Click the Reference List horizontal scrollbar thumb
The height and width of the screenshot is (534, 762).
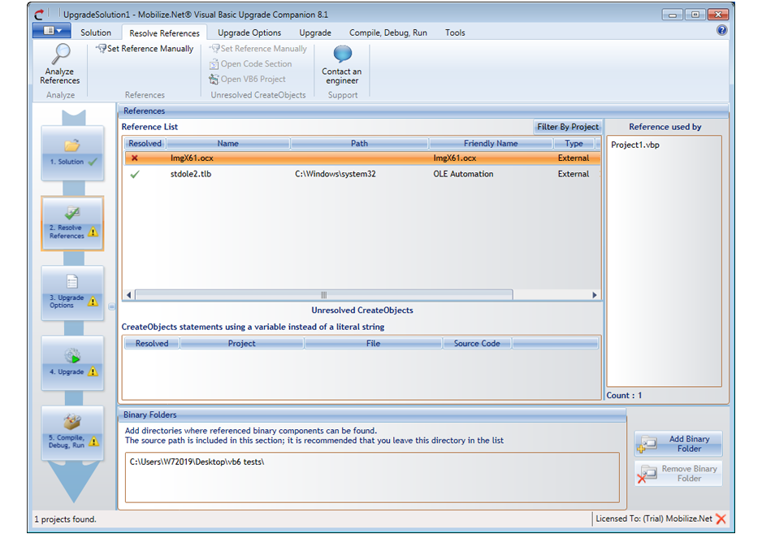pos(324,295)
